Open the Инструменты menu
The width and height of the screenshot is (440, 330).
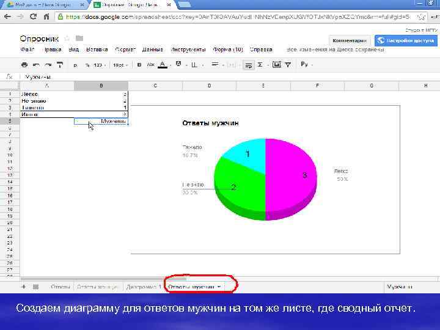pos(188,50)
